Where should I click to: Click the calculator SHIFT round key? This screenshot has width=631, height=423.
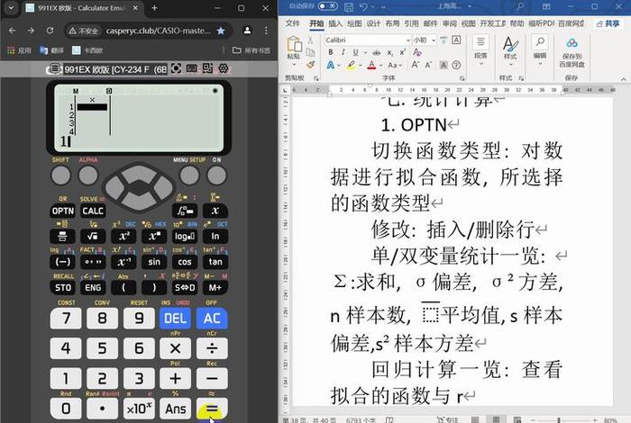[x=60, y=175]
